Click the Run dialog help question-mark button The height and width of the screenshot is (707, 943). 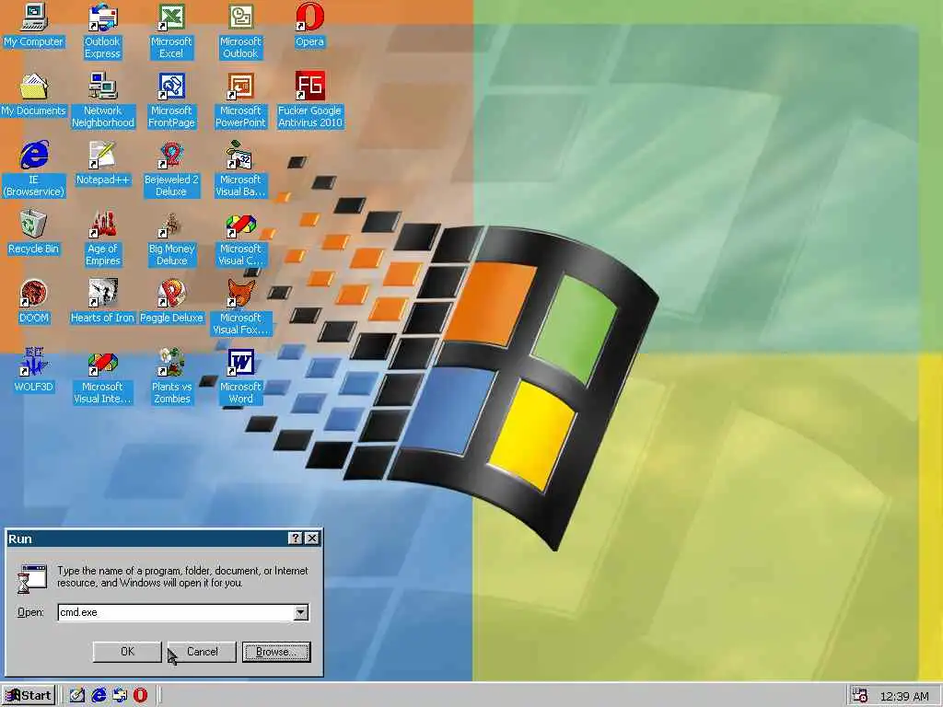[x=296, y=538]
